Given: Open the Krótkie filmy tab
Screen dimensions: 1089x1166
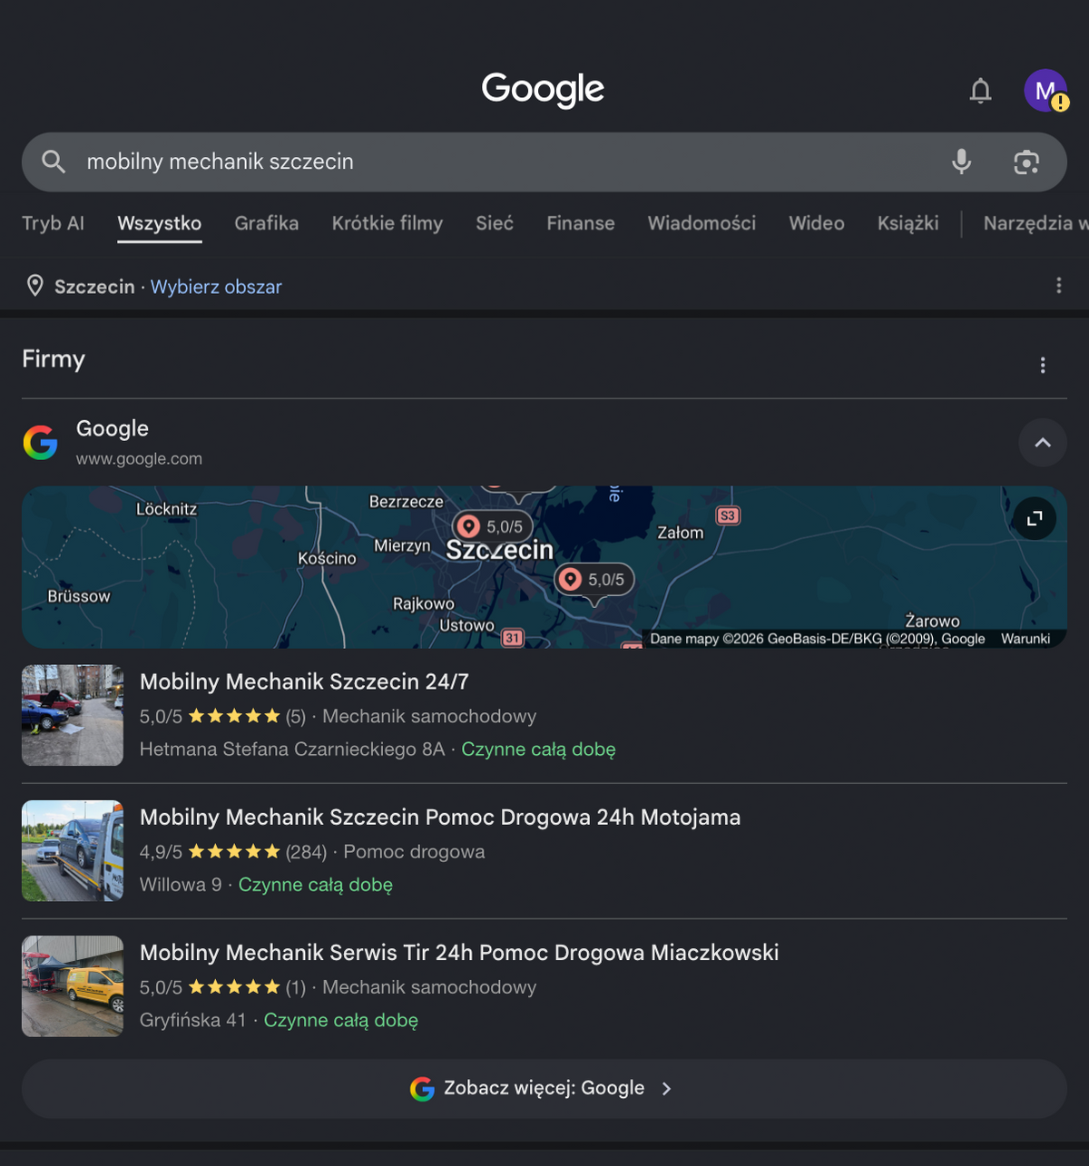Looking at the screenshot, I should tap(388, 223).
